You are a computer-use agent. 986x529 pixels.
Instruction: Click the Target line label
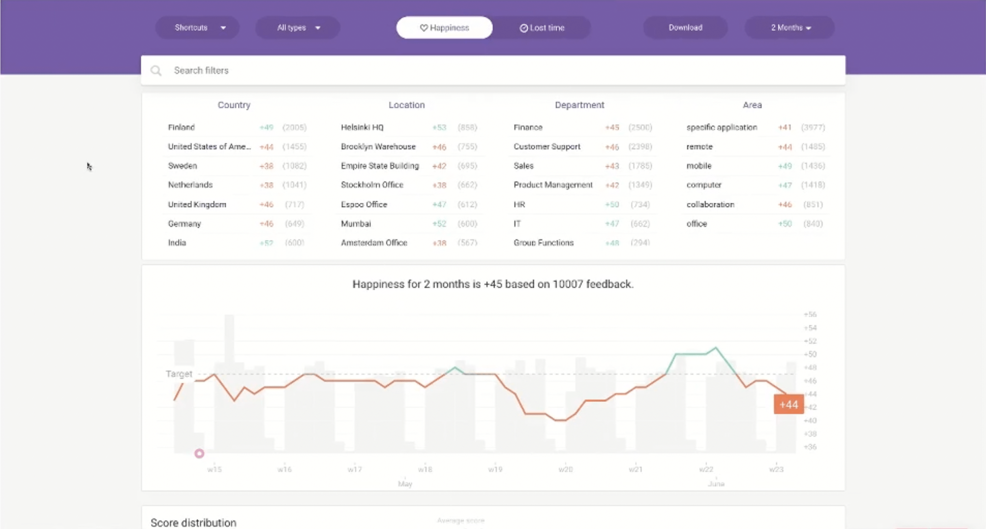179,374
